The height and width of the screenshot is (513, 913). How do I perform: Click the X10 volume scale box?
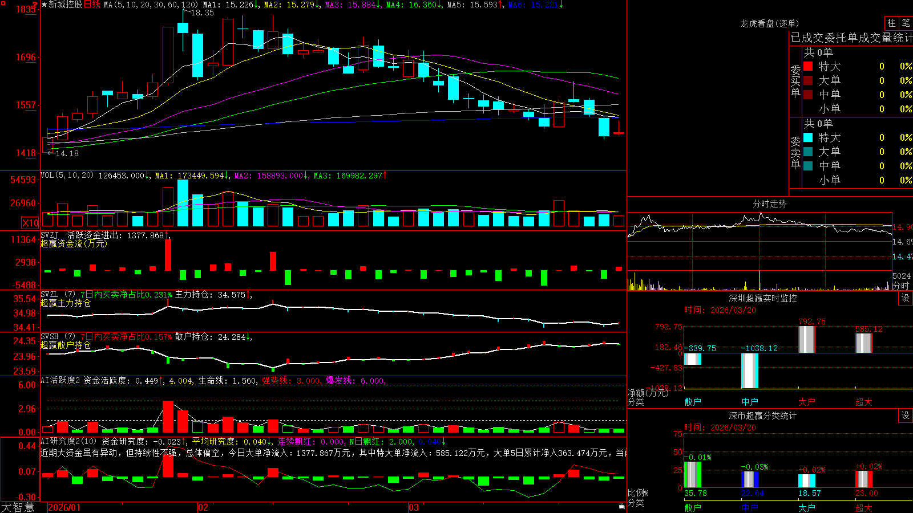coord(30,223)
